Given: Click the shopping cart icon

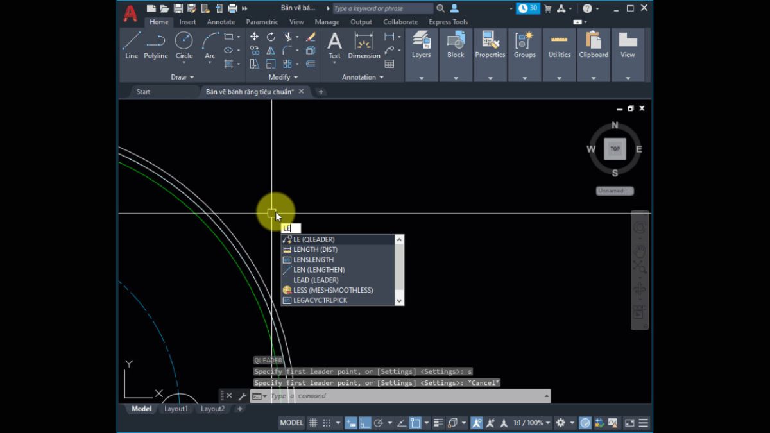Looking at the screenshot, I should pyautogui.click(x=548, y=8).
